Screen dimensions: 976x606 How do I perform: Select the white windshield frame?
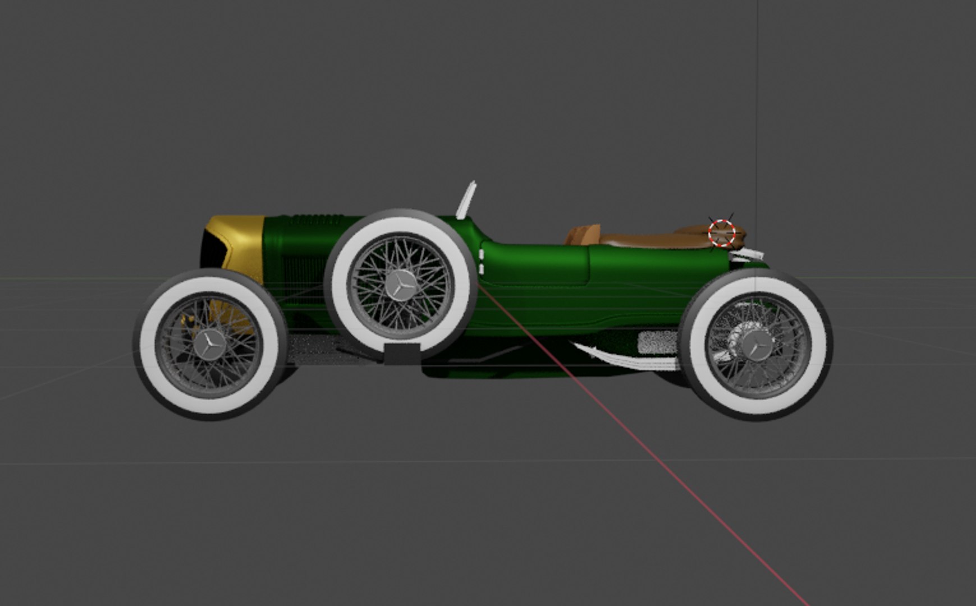click(466, 200)
